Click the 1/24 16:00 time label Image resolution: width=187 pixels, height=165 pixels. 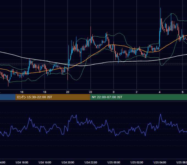point(22,162)
